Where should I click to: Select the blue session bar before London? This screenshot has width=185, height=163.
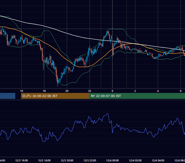pyautogui.click(x=8, y=96)
